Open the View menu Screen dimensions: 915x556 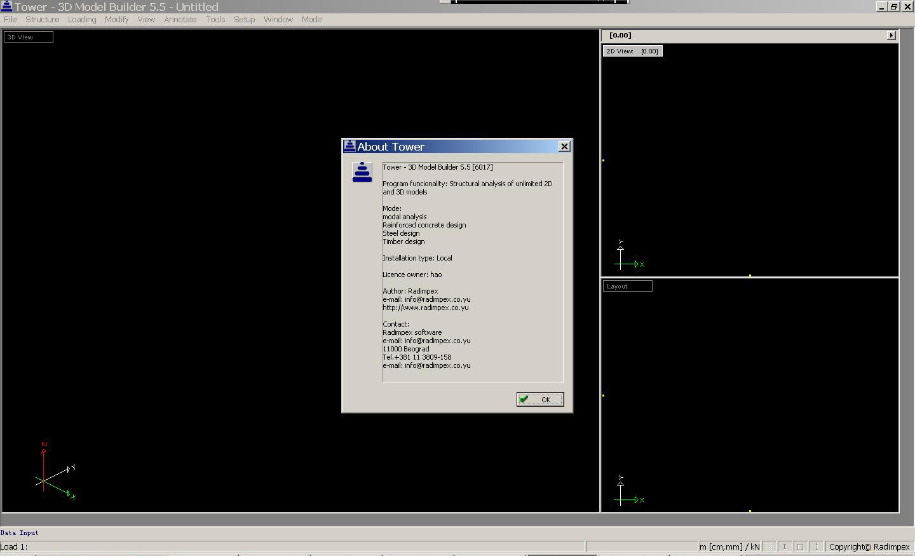click(146, 19)
